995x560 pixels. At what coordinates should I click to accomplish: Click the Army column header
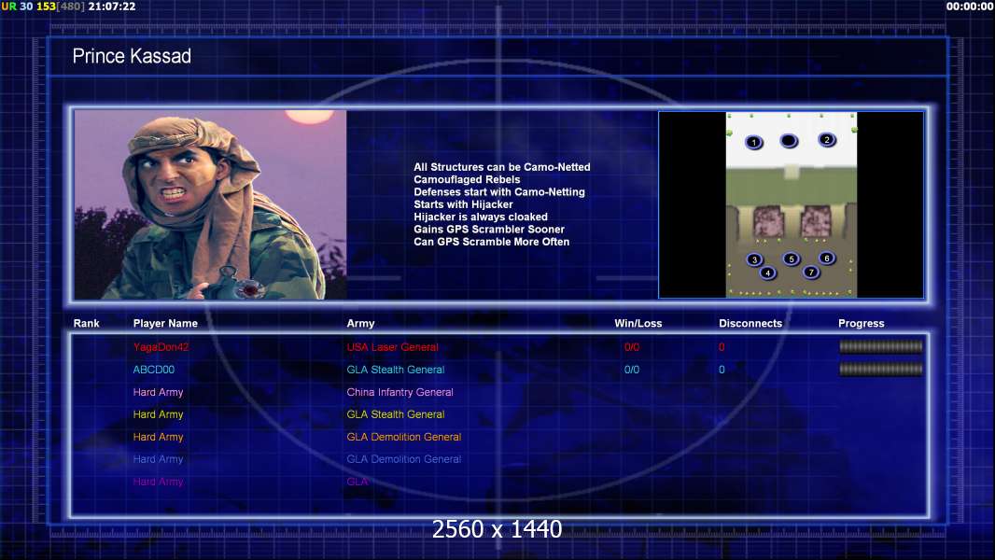pos(360,324)
